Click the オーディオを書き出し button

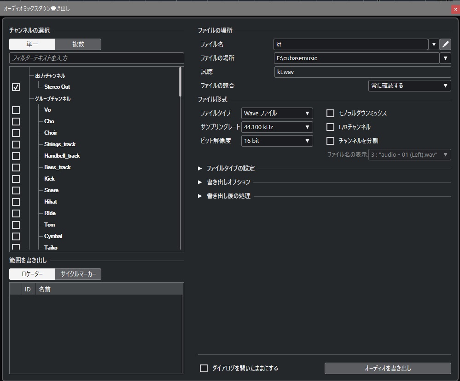[x=388, y=368]
